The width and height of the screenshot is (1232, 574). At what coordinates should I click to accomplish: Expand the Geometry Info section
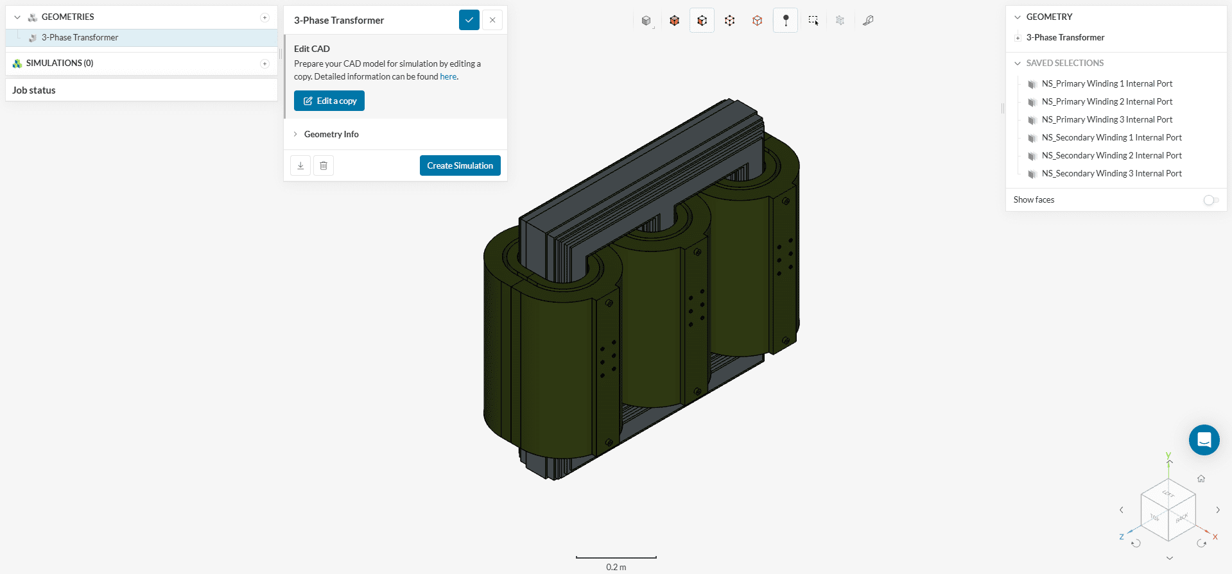[x=331, y=134]
